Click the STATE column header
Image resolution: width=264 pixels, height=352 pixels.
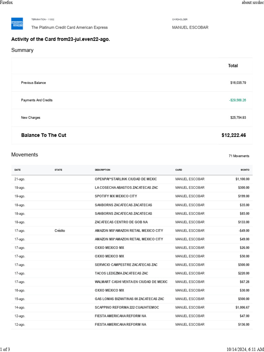[x=58, y=170]
